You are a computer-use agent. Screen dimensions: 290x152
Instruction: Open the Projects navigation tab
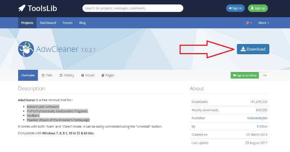27,23
